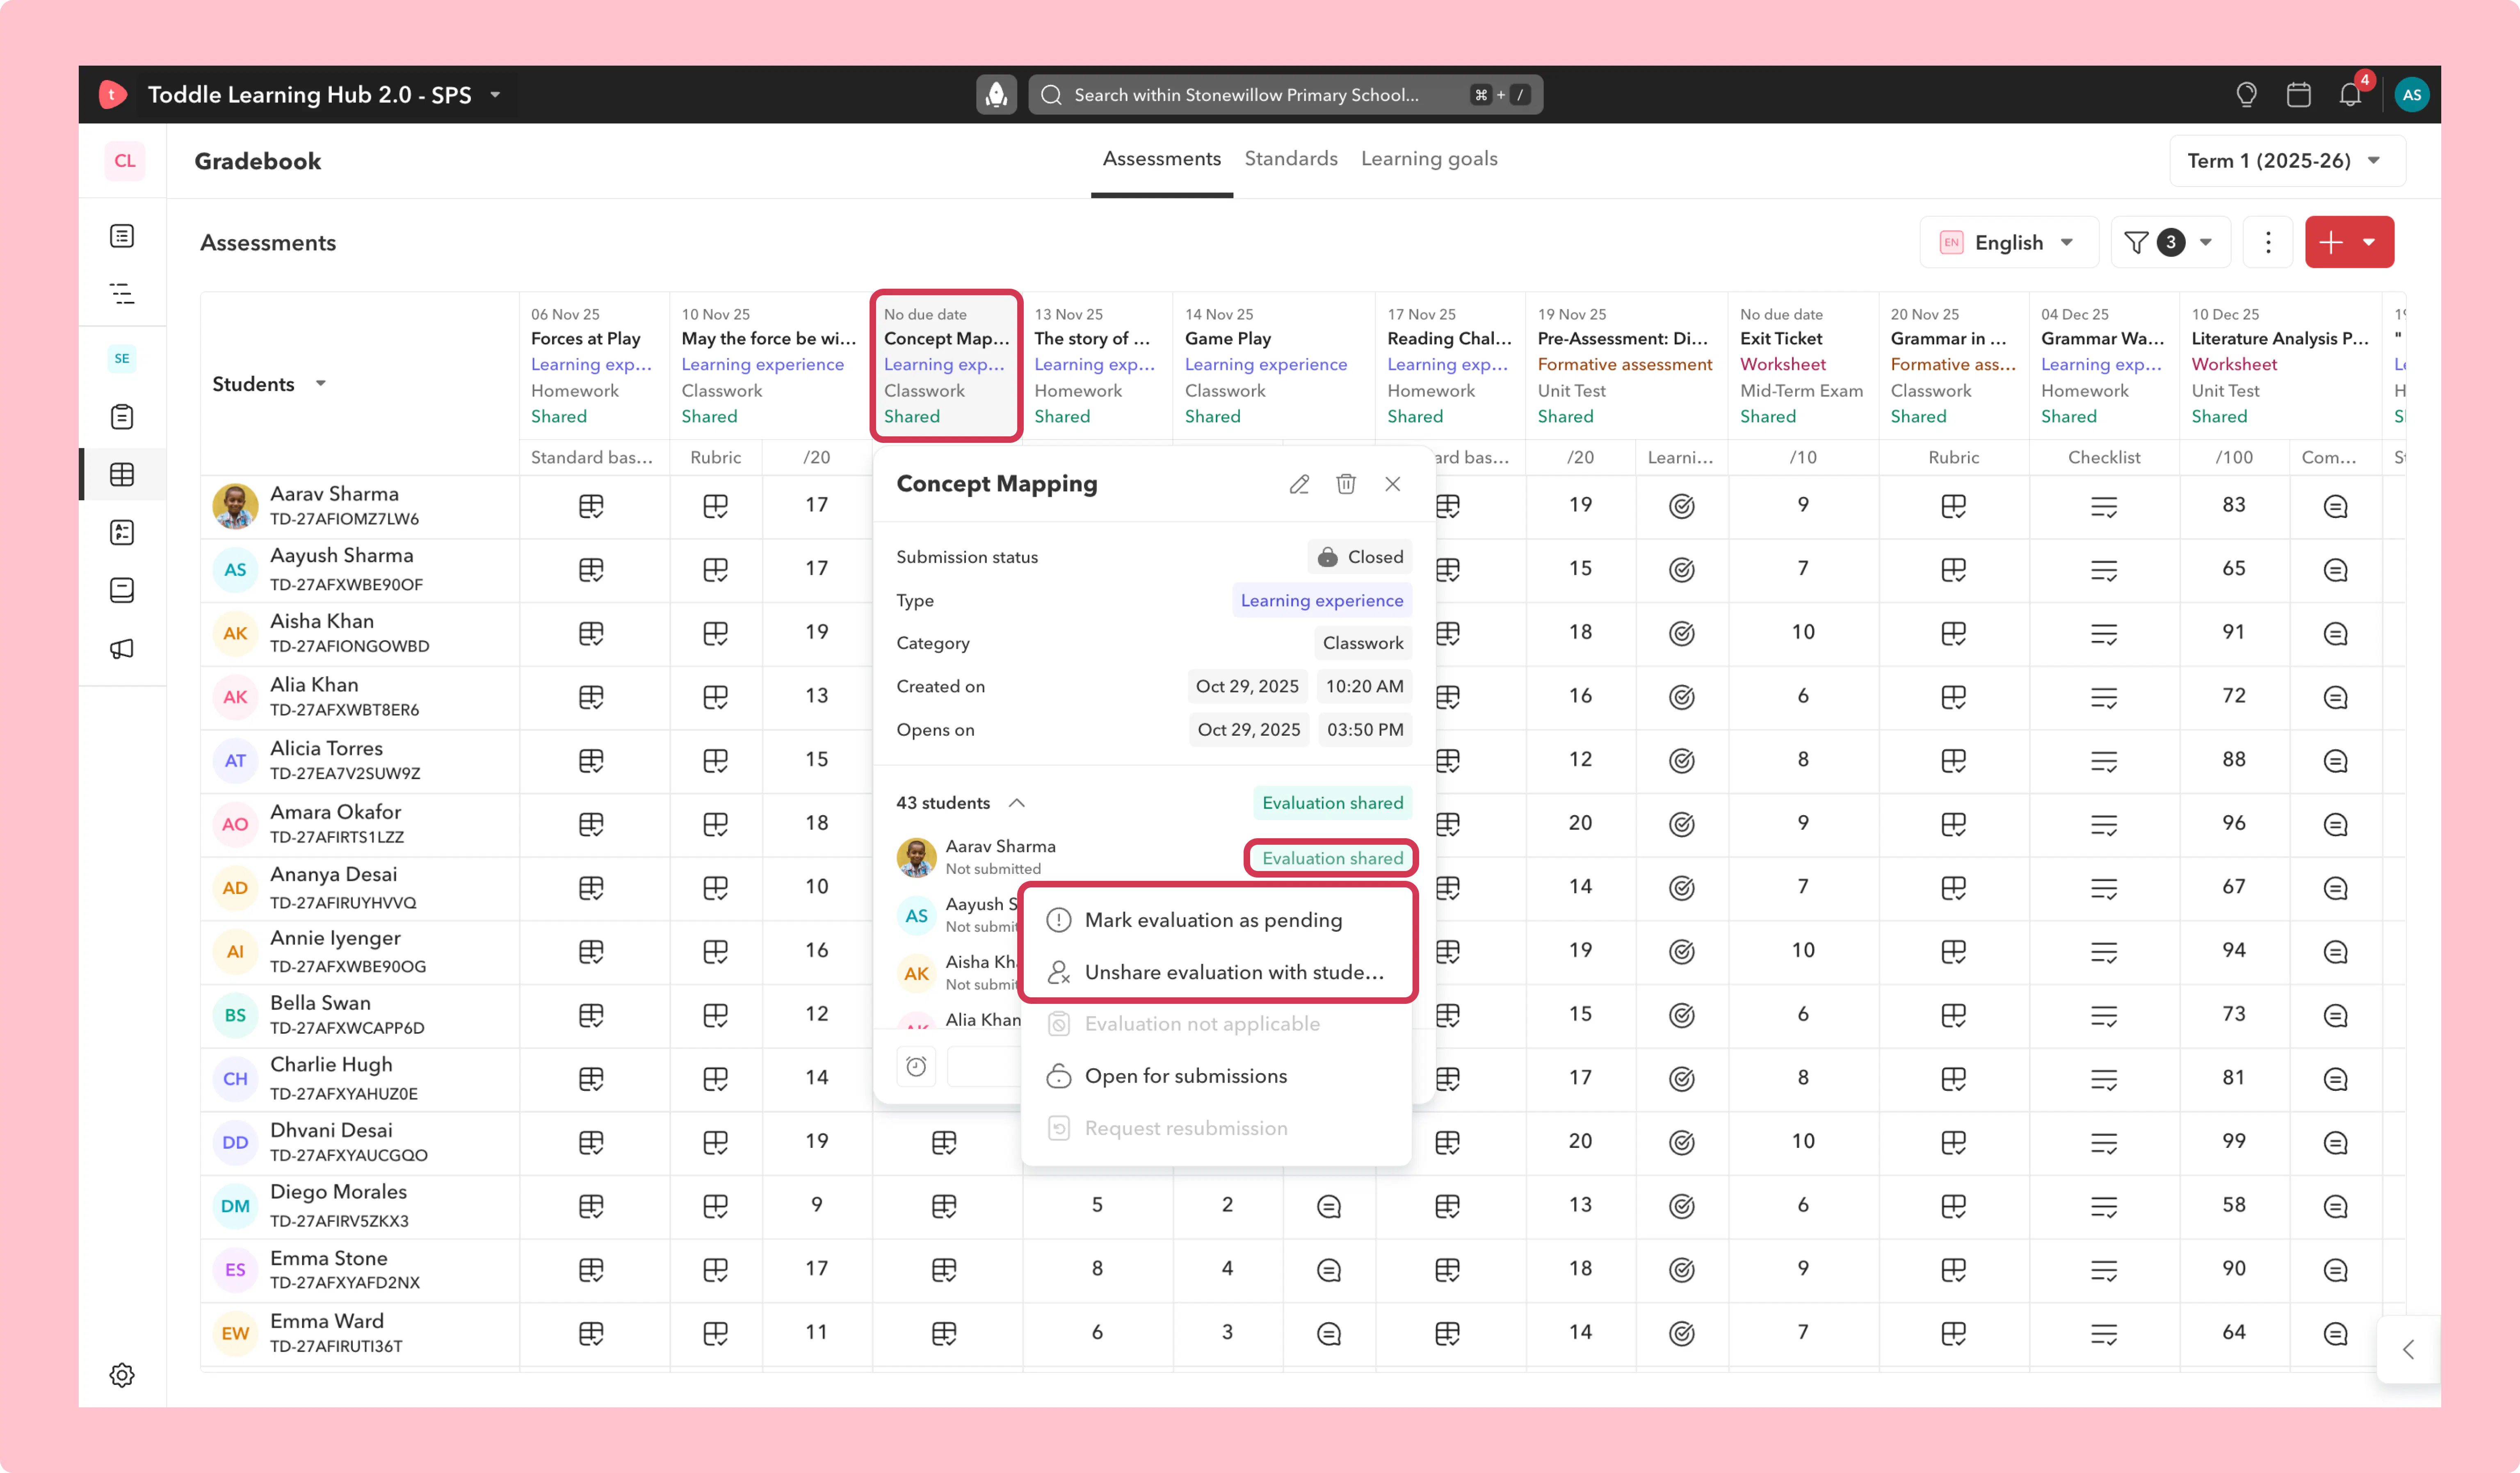Image resolution: width=2520 pixels, height=1473 pixels.
Task: Open settings gear at the sidebar bottom
Action: (122, 1374)
